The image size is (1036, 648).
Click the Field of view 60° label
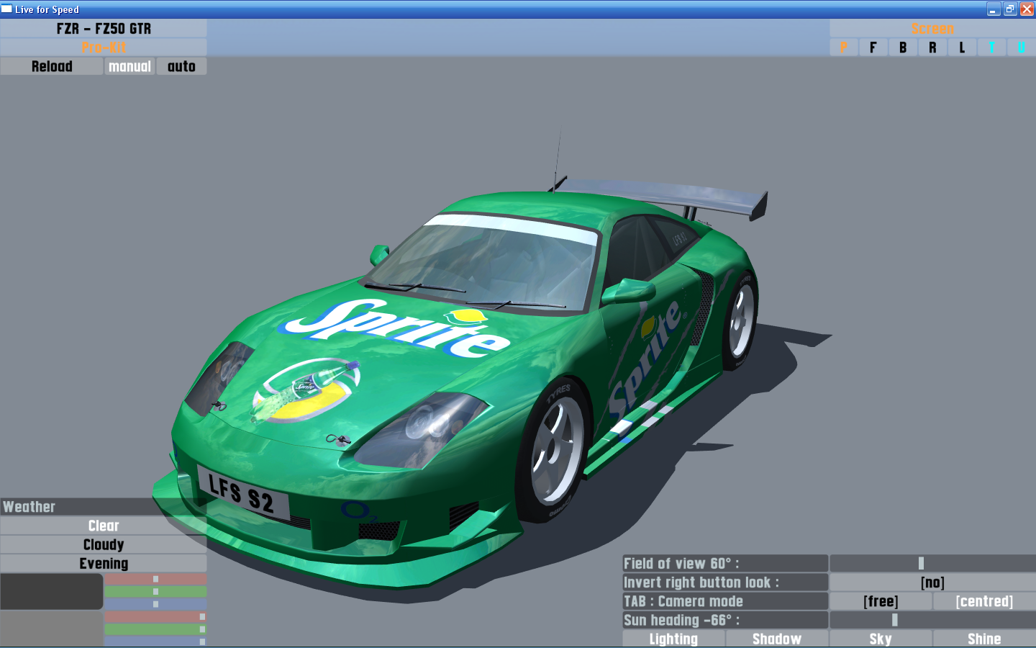click(x=725, y=563)
